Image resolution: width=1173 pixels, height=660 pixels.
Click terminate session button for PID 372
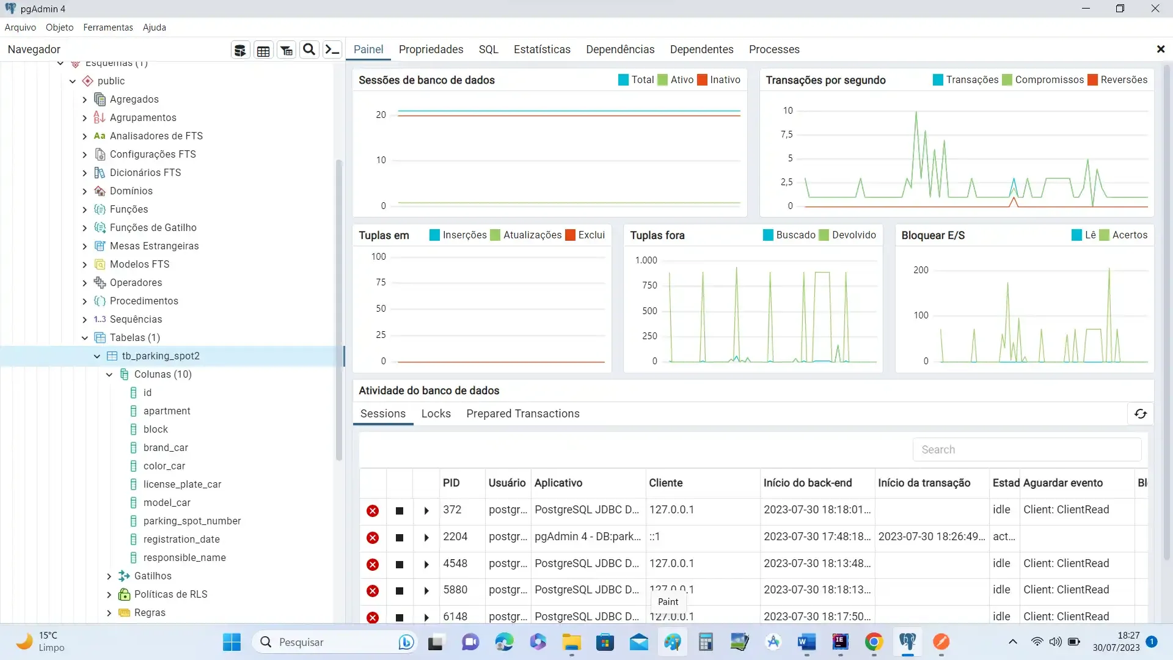[x=373, y=510]
